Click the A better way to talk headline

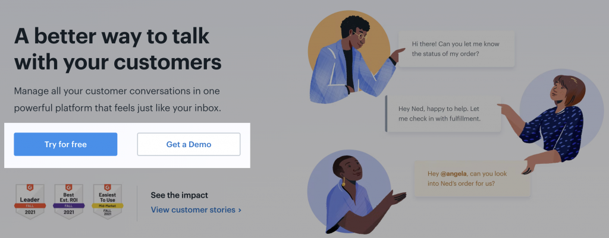click(118, 49)
